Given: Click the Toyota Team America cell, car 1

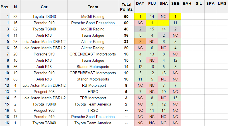Looking at the screenshot, I should (x=93, y=123).
